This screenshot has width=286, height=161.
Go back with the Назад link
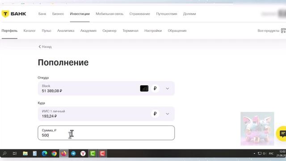[45, 47]
